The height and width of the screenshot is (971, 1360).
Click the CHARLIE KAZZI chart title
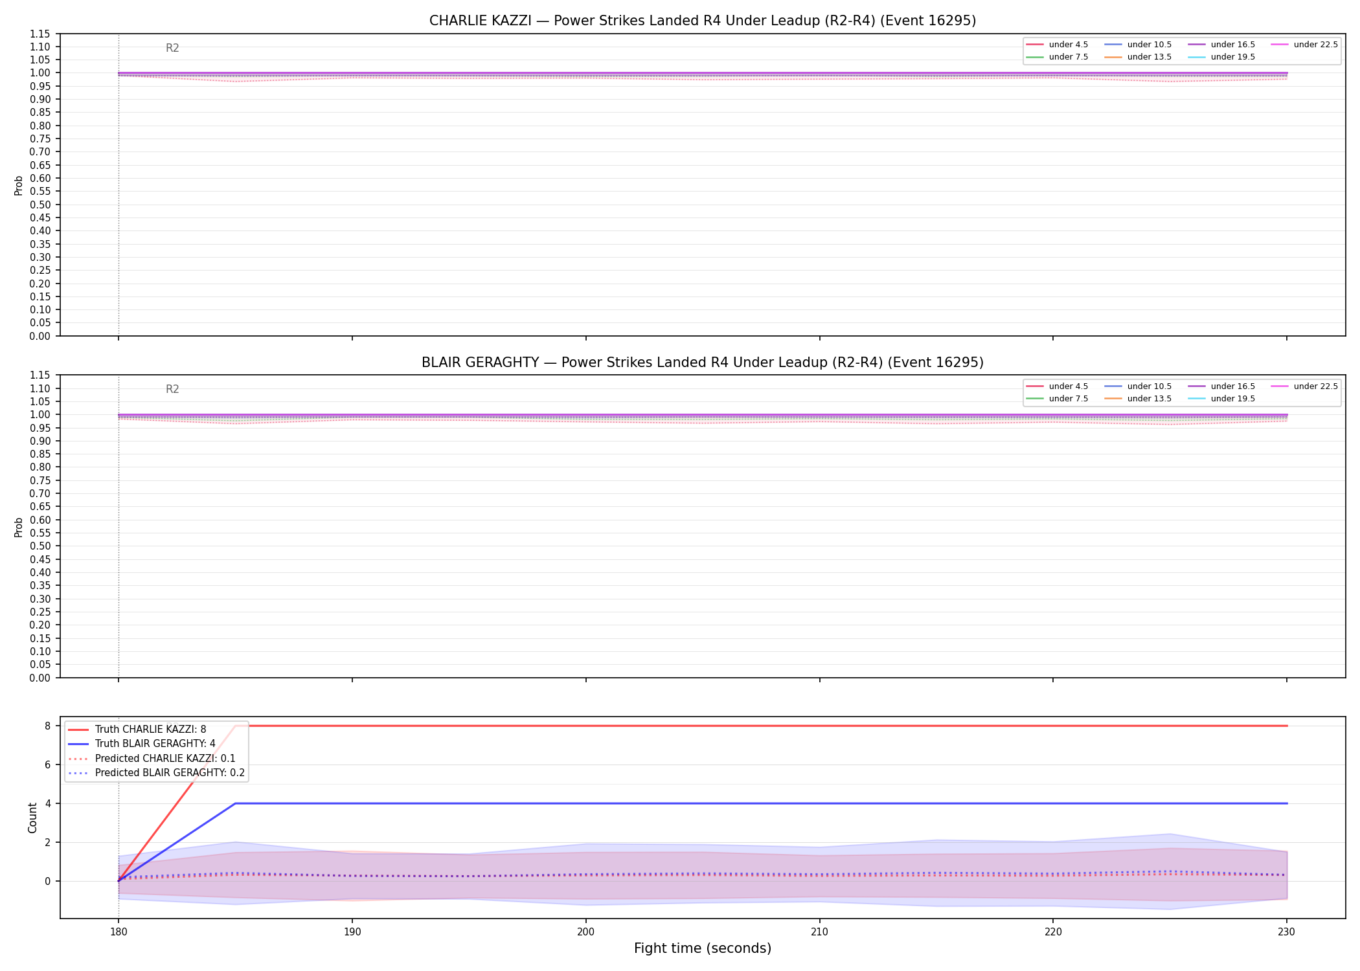(703, 21)
